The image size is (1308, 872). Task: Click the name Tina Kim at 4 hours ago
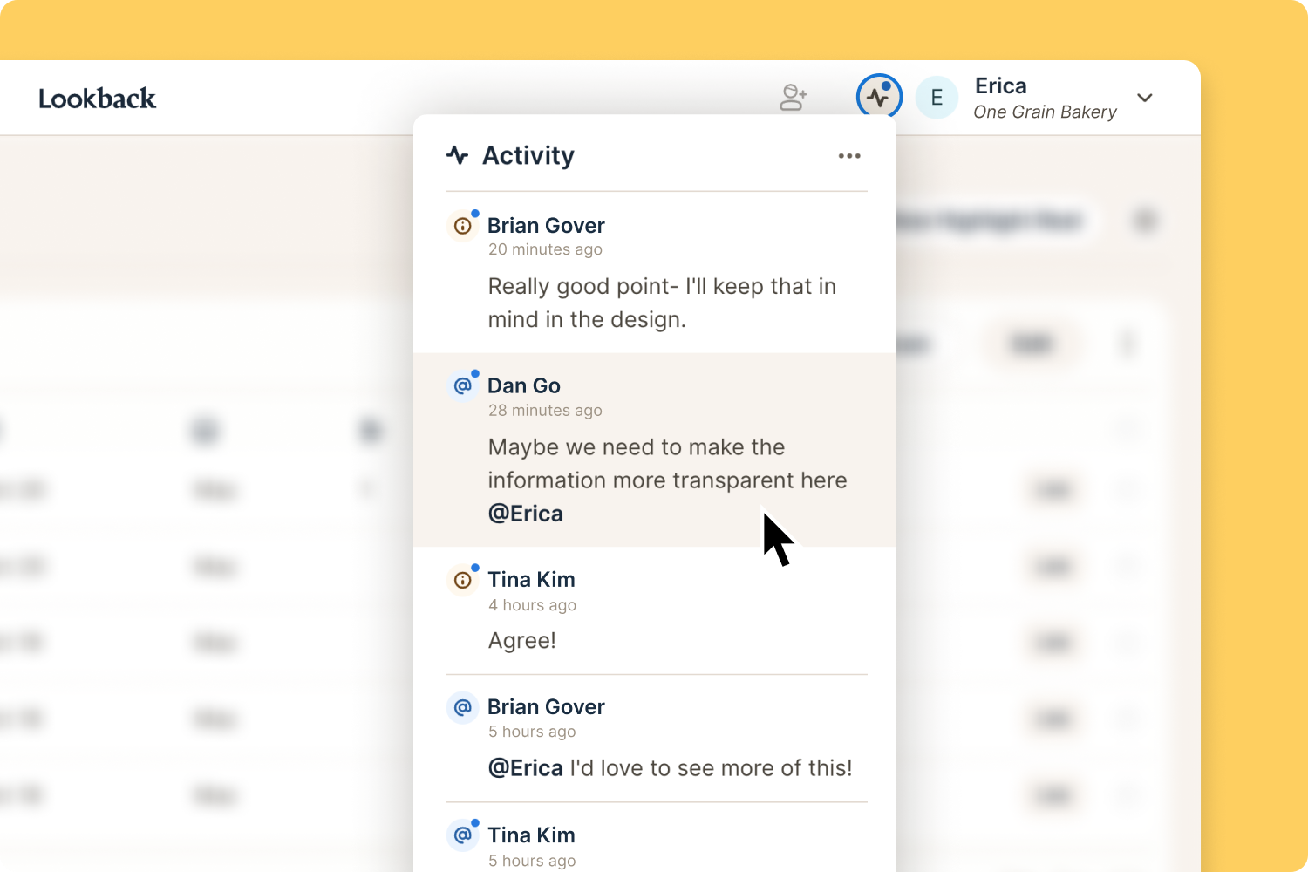[531, 579]
